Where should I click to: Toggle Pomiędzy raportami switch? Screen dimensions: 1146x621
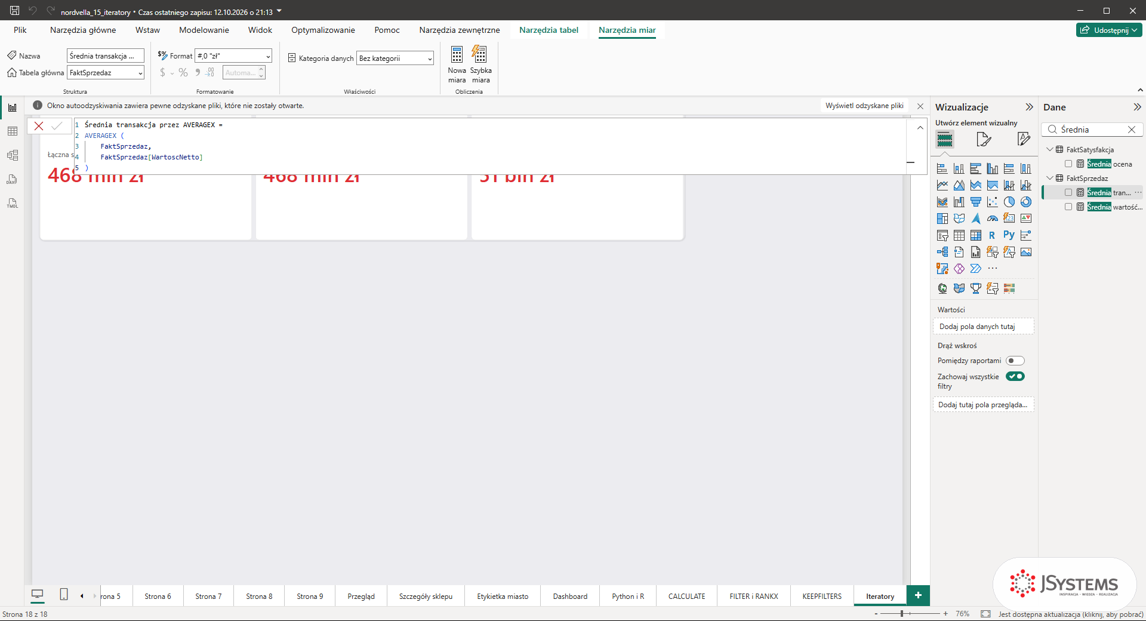pyautogui.click(x=1015, y=361)
